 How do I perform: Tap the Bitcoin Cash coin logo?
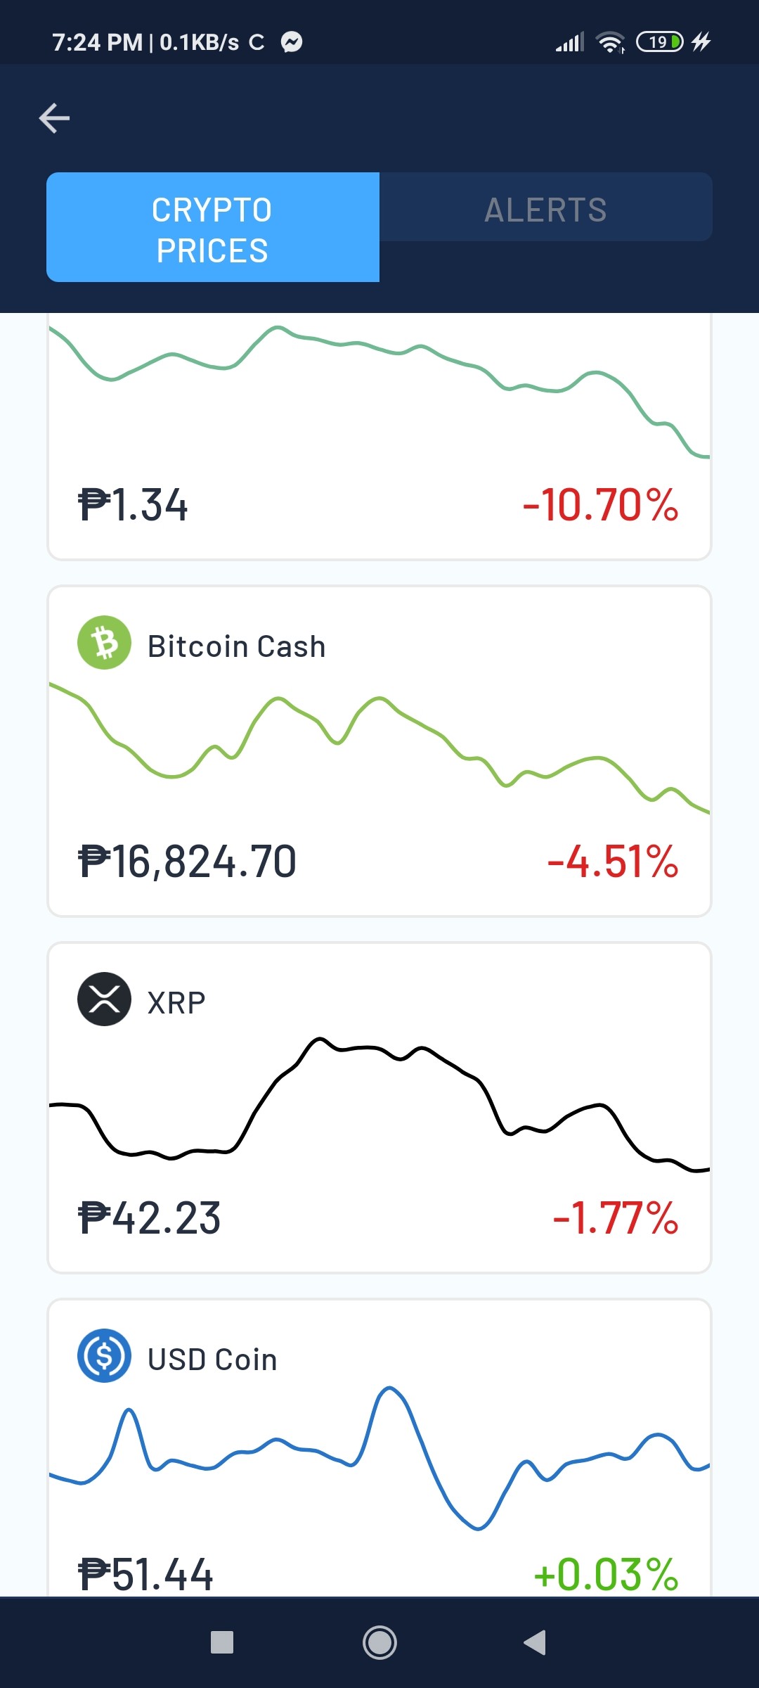coord(104,643)
